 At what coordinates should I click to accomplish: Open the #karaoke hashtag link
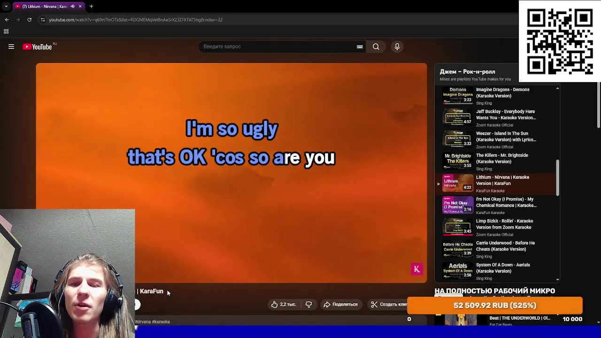tap(161, 322)
